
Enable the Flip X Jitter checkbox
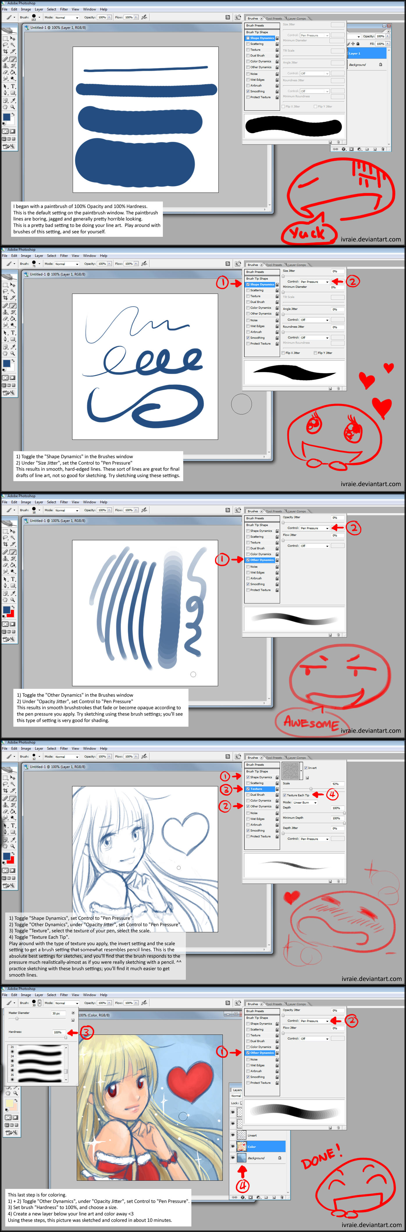[x=284, y=353]
